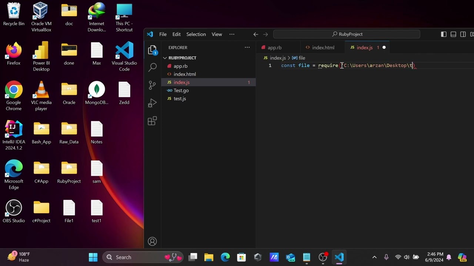
Task: Select the Google Chrome desktop icon
Action: coord(14,96)
